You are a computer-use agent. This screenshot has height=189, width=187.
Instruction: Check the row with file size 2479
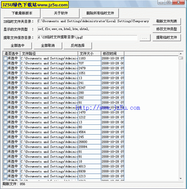[5, 68]
